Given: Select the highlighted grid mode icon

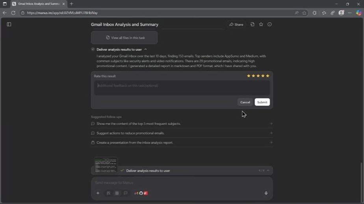Looking at the screenshot, I should 117,193.
